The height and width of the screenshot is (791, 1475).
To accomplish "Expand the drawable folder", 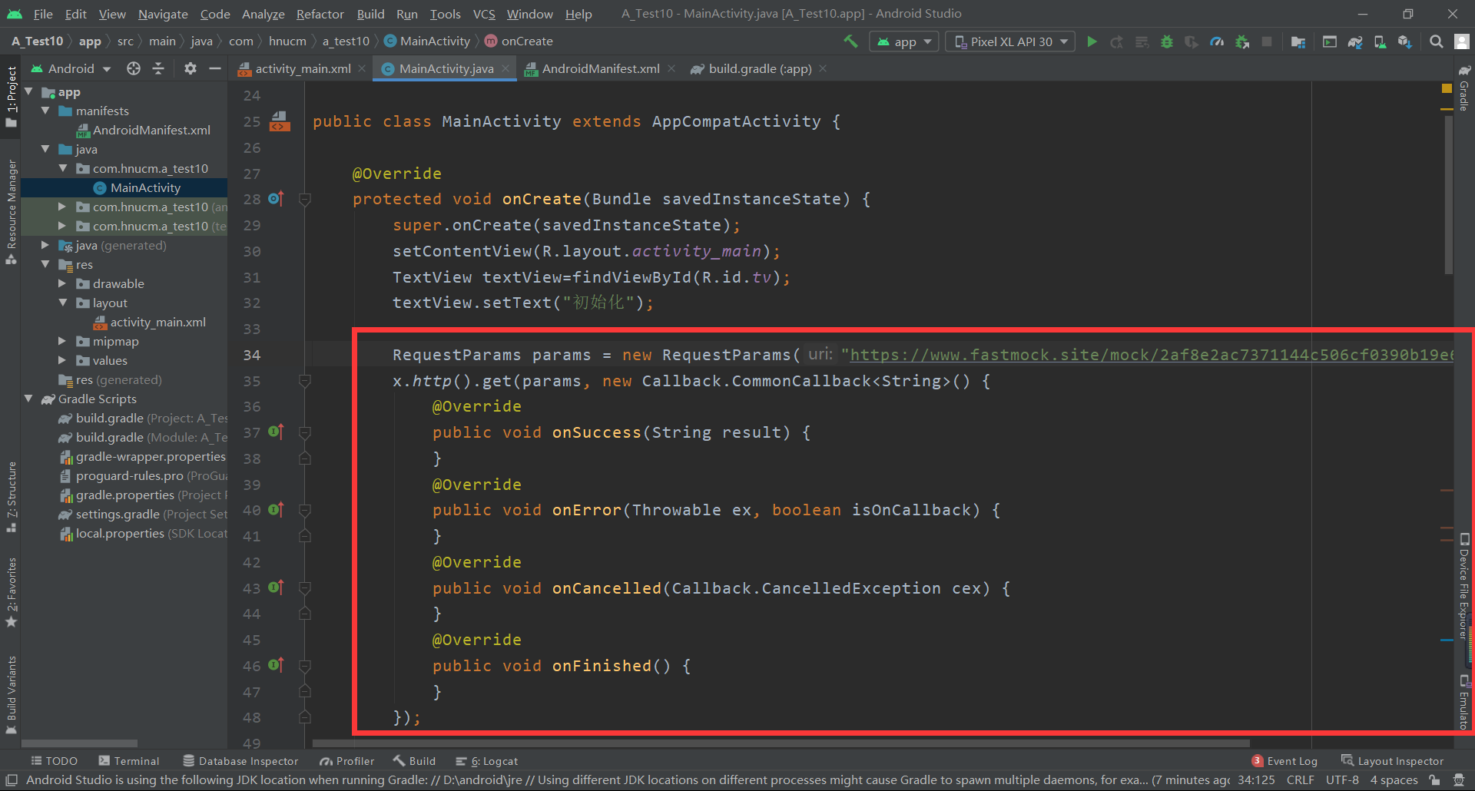I will coord(62,283).
